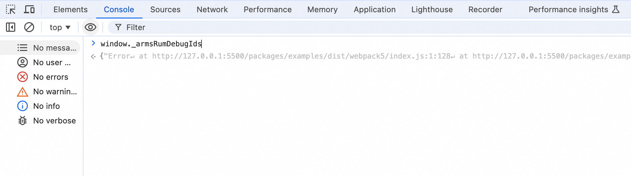Open the Sources tab
Viewport: 631px width, 176px height.
[x=165, y=10]
